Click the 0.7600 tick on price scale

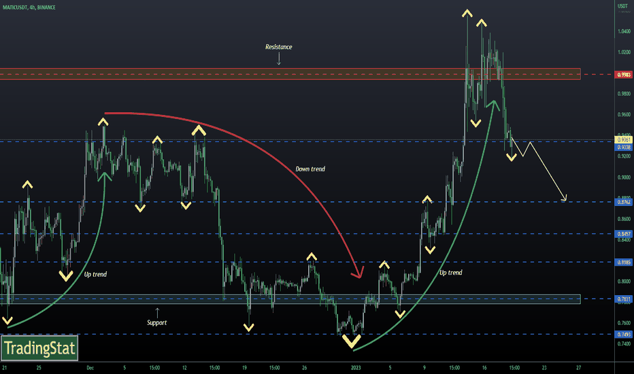coord(624,322)
